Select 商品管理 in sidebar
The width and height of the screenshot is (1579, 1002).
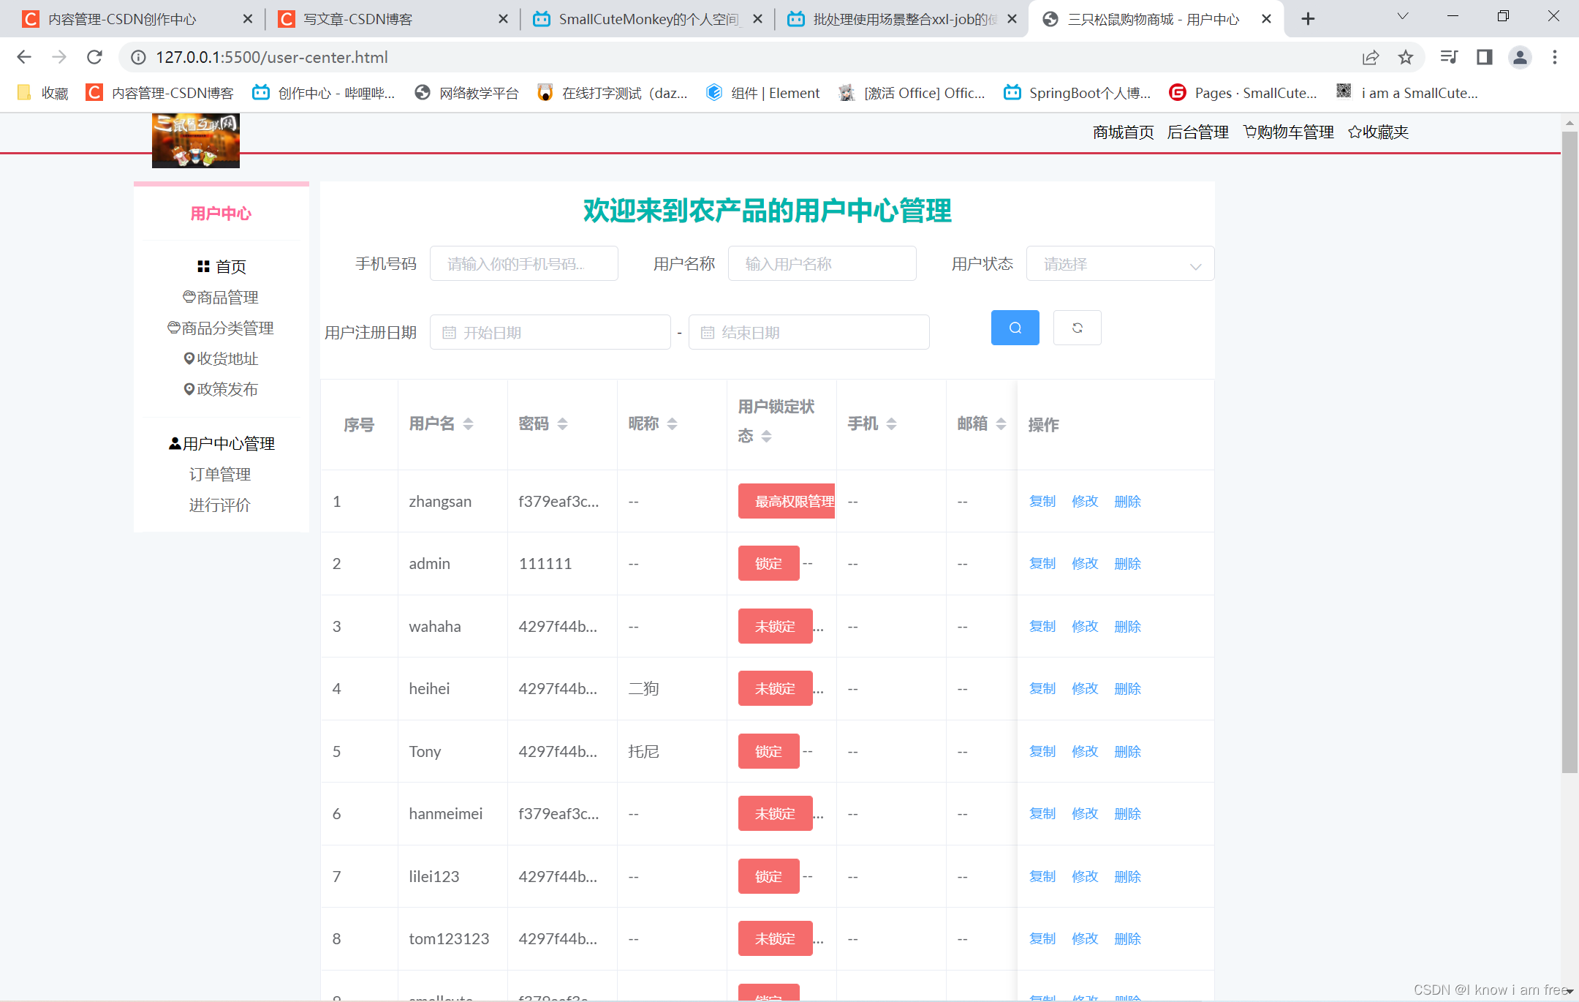220,297
